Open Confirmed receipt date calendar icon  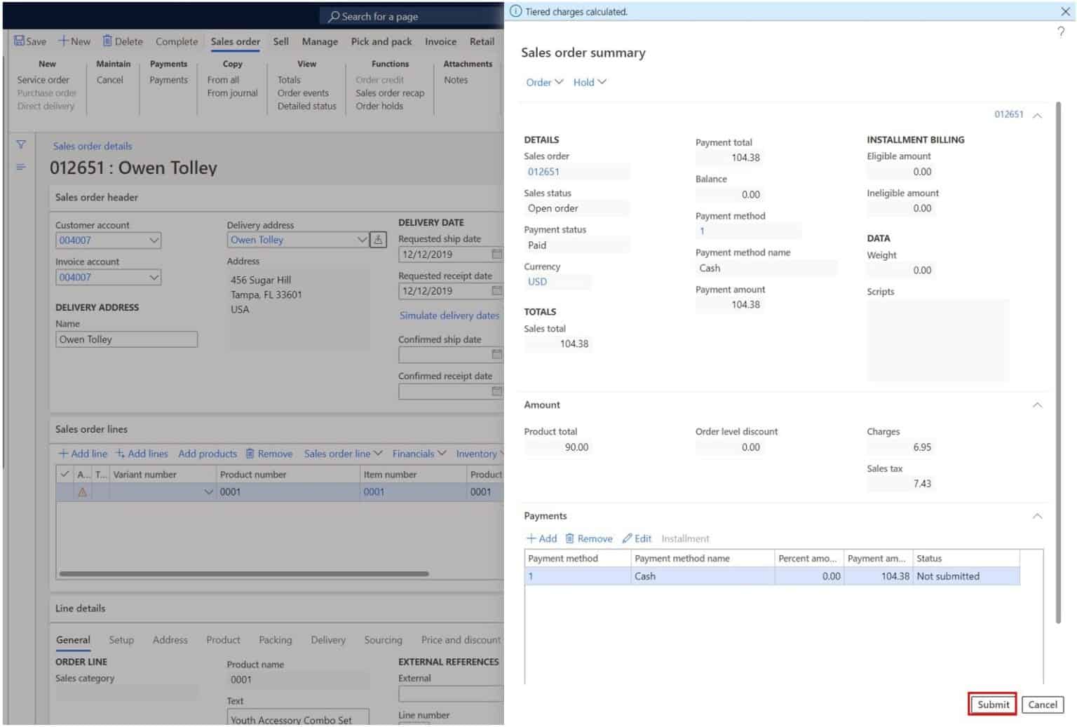[497, 390]
